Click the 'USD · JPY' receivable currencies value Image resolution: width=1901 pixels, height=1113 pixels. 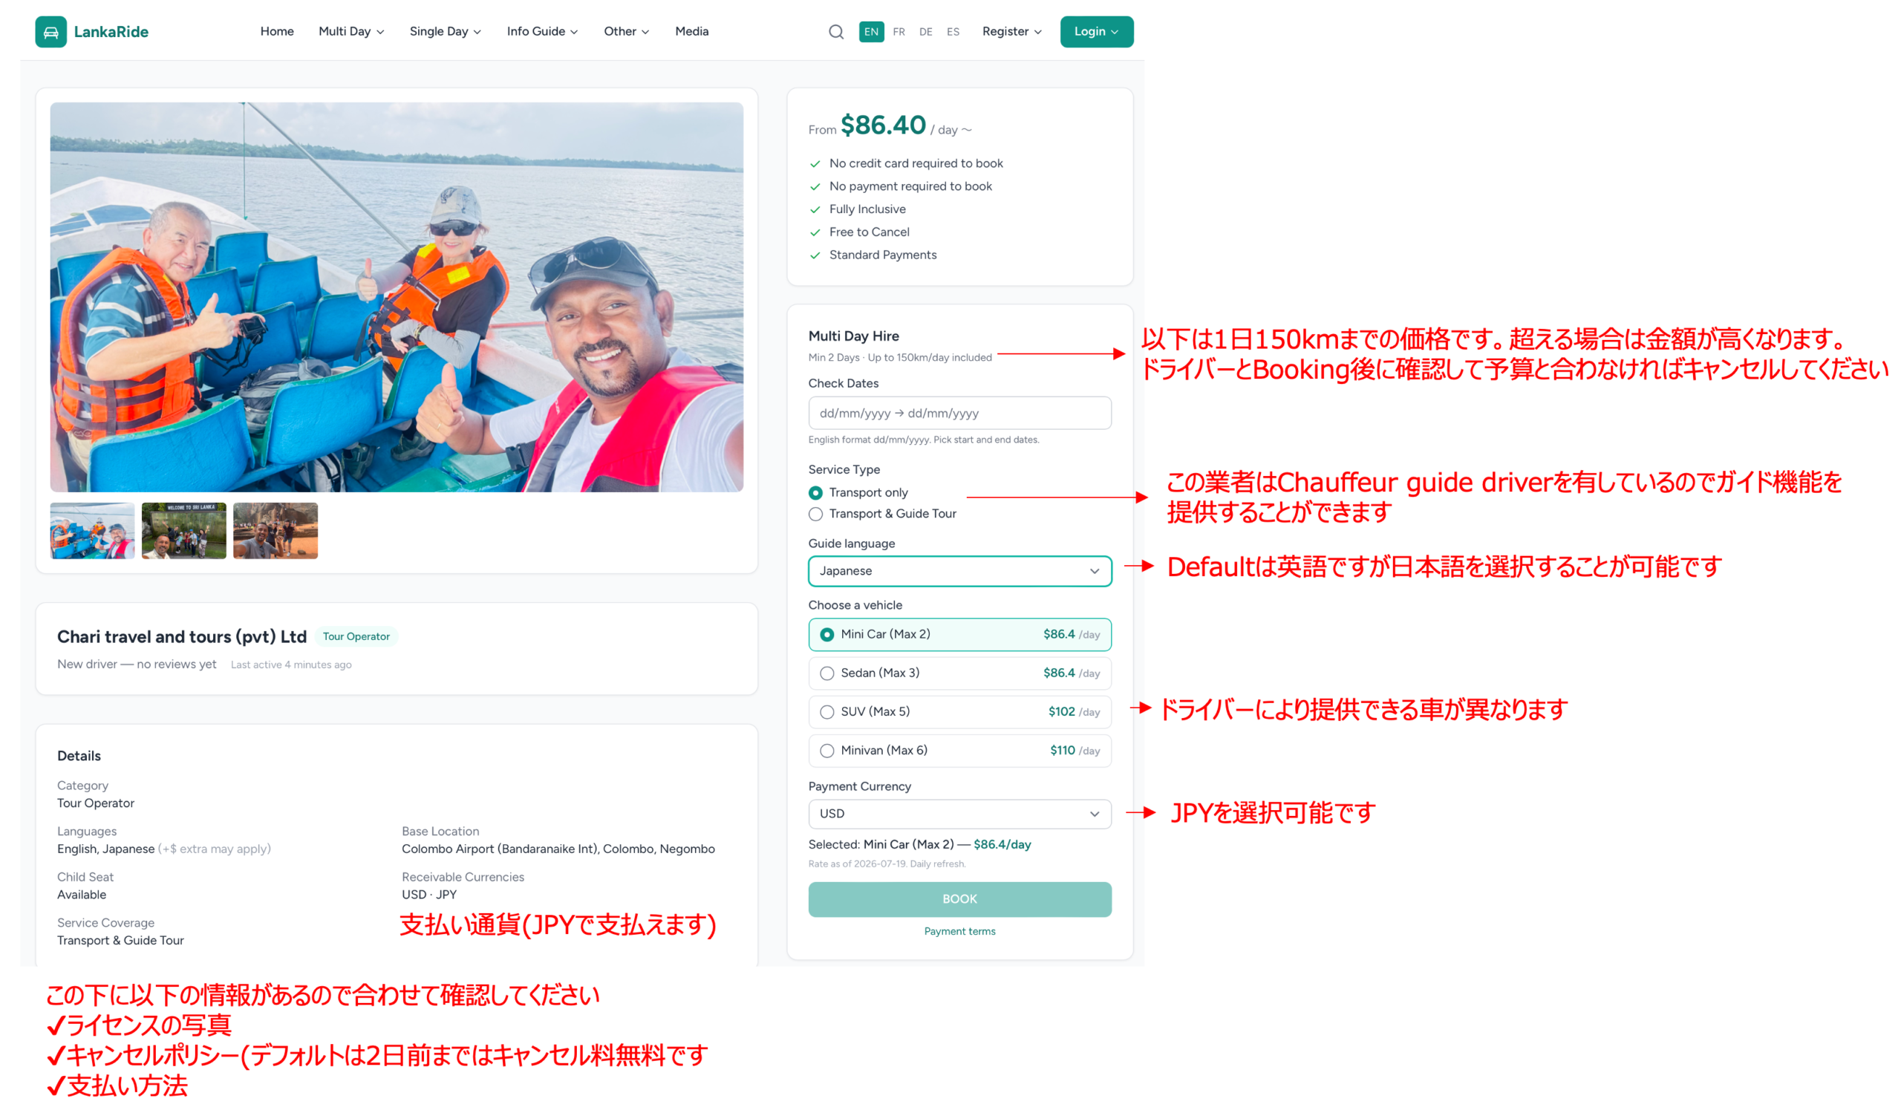click(x=429, y=895)
